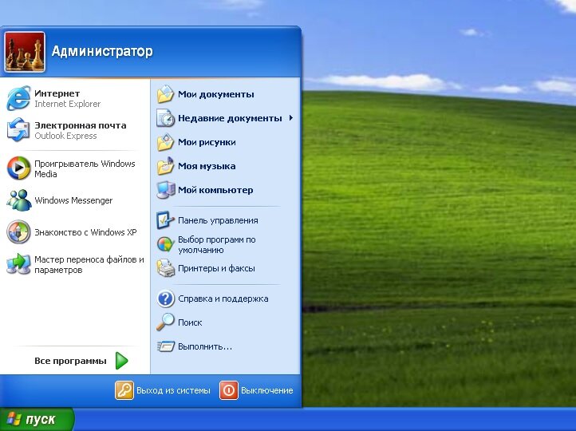This screenshot has height=431, width=576.
Task: Click Мой компьютер text label
Action: (215, 190)
